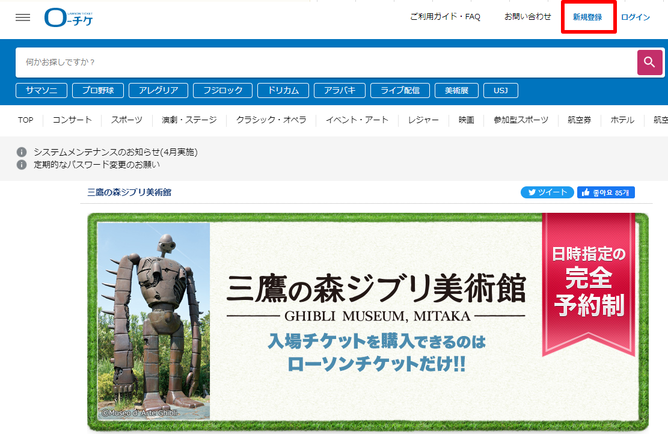
Task: Select the アラバキ keyword tag
Action: pos(340,90)
